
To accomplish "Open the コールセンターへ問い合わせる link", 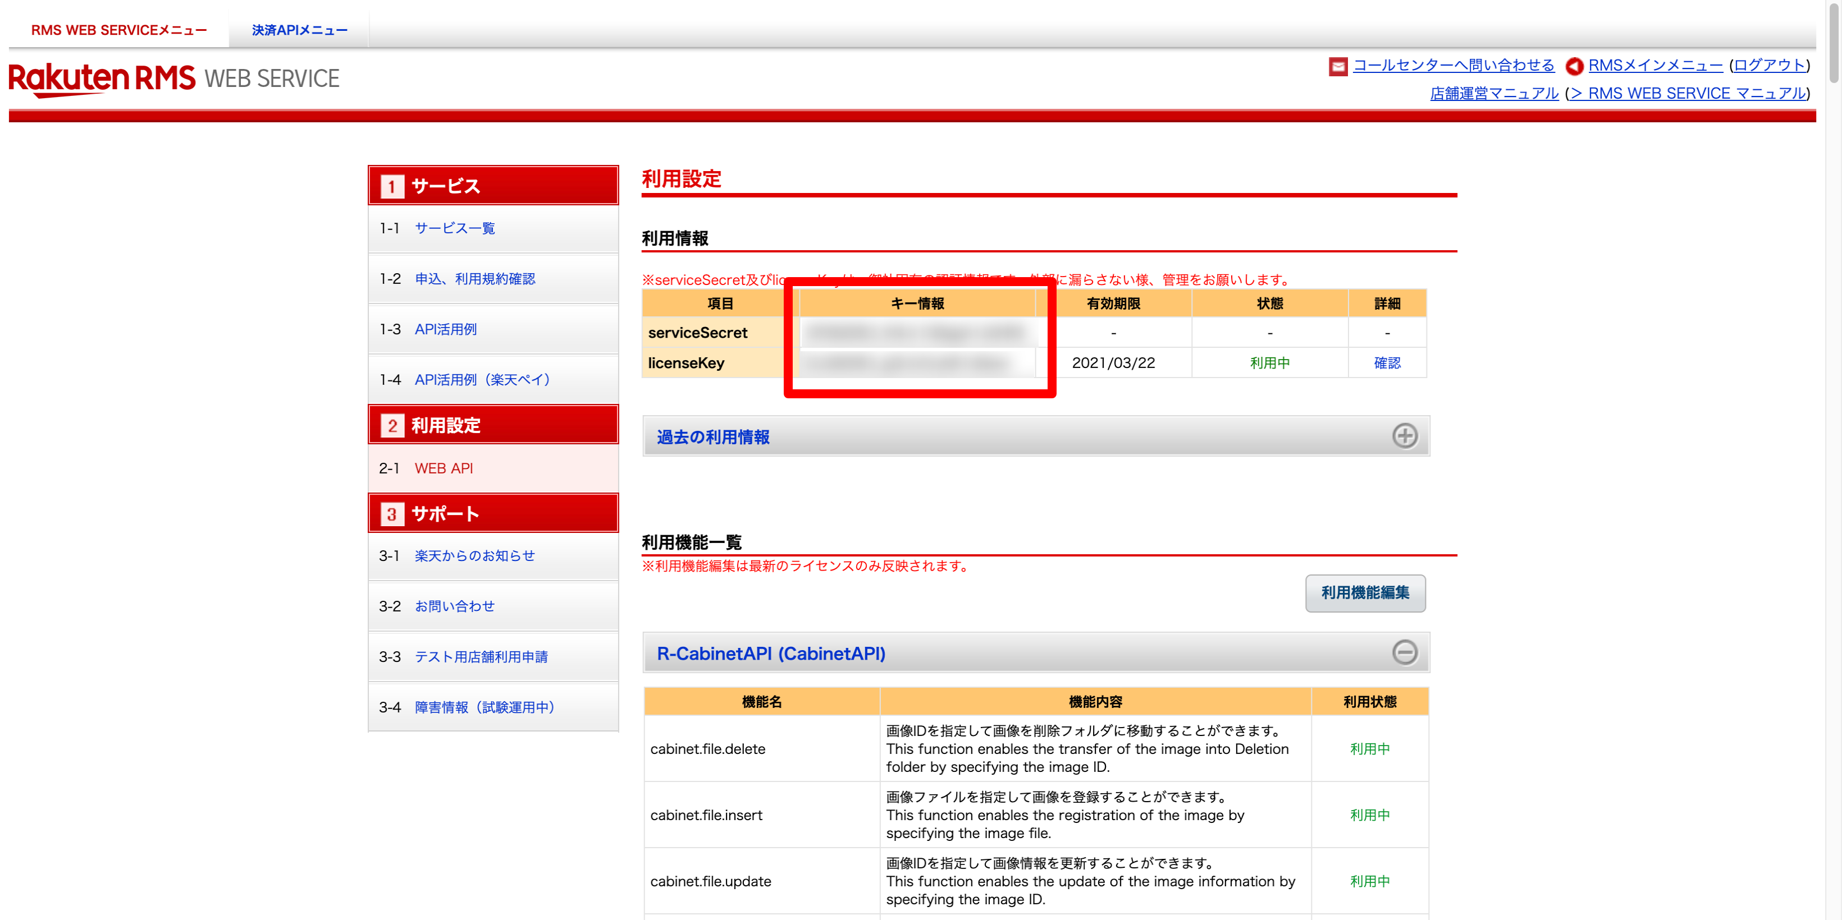I will [x=1454, y=65].
